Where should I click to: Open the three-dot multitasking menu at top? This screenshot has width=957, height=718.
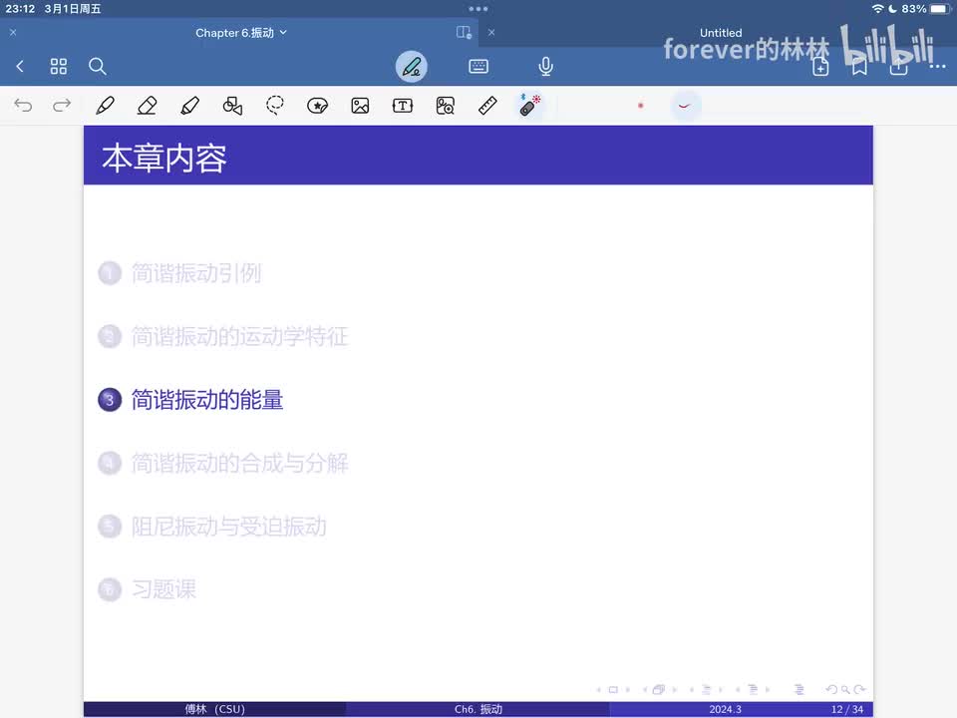point(478,9)
